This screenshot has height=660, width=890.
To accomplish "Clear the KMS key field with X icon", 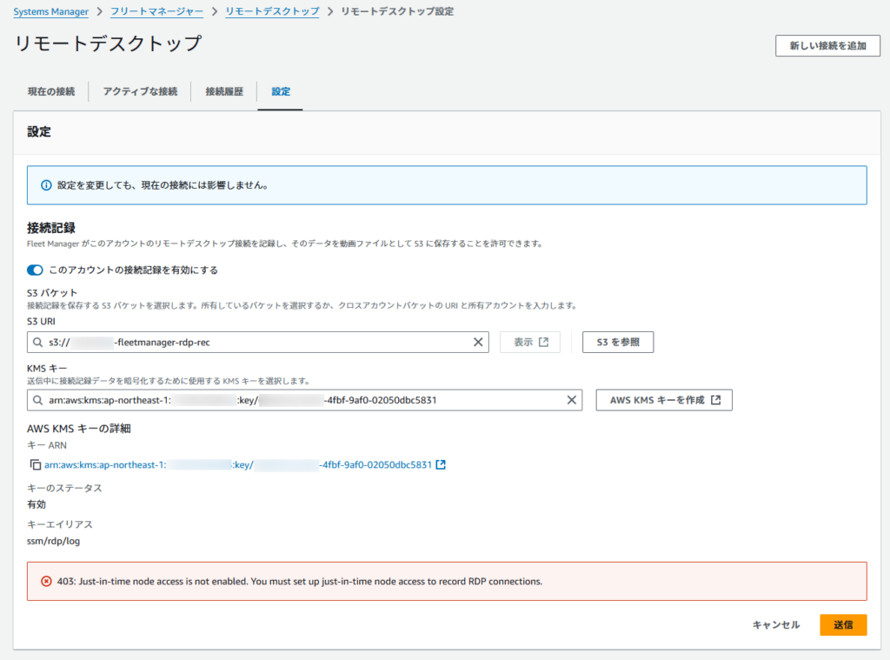I will click(x=572, y=400).
